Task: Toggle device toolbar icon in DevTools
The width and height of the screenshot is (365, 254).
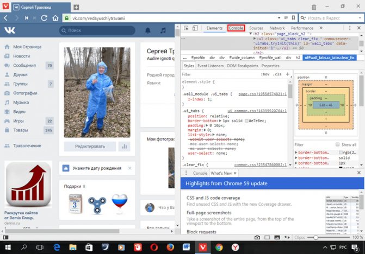Action: click(x=195, y=28)
